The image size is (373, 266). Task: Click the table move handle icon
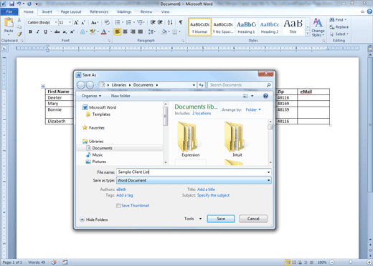[43, 87]
